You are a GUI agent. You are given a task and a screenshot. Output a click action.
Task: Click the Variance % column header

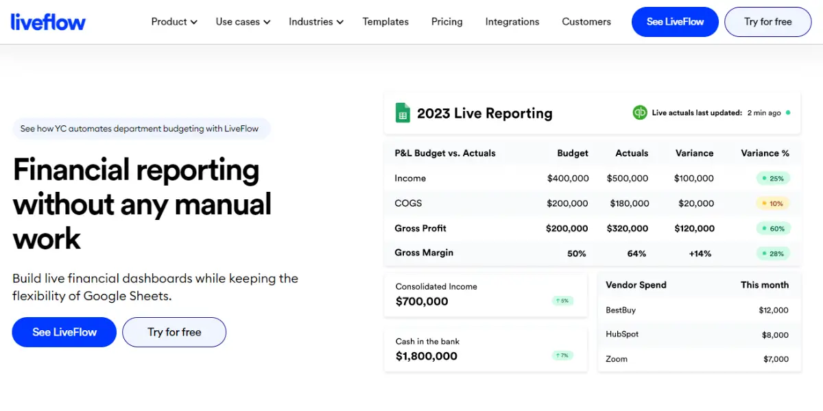(x=765, y=153)
